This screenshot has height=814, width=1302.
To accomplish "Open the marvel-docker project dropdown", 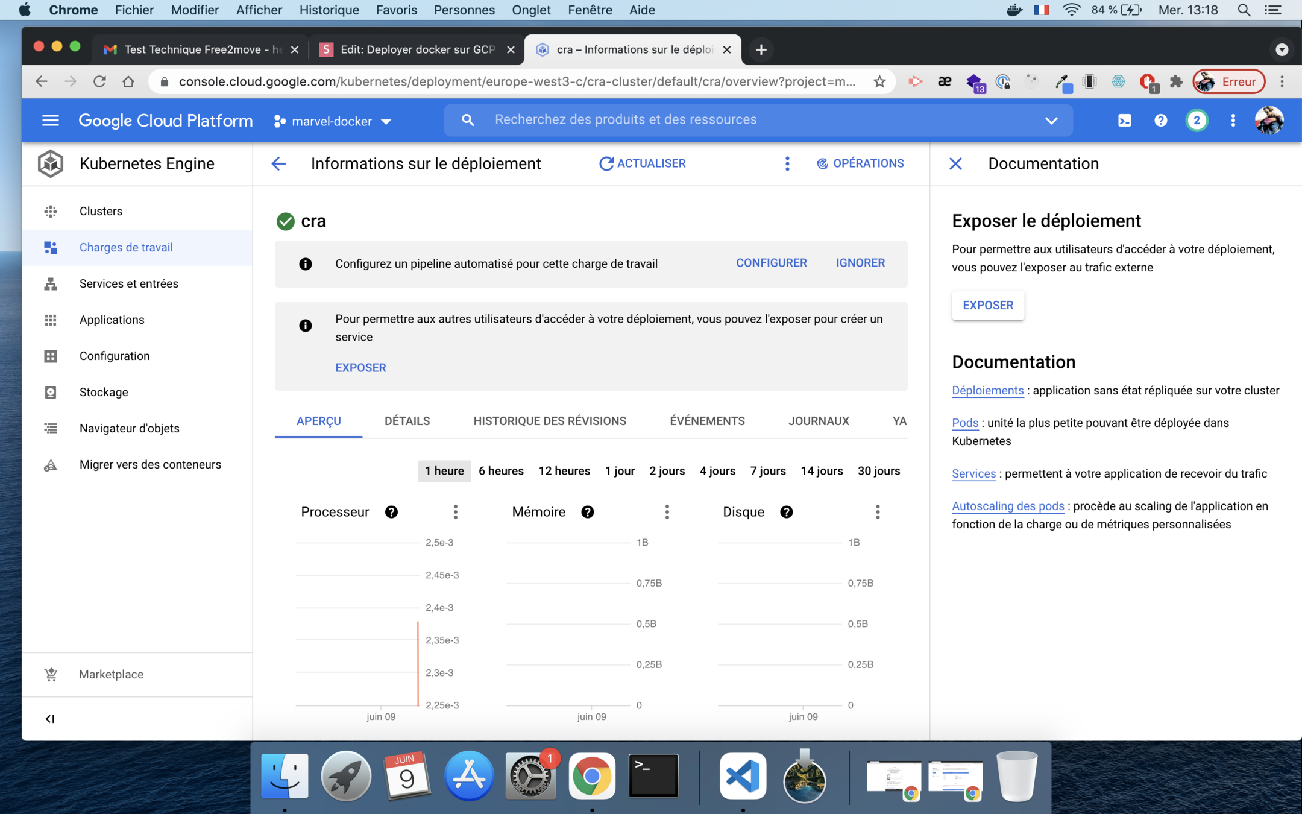I will (x=333, y=121).
